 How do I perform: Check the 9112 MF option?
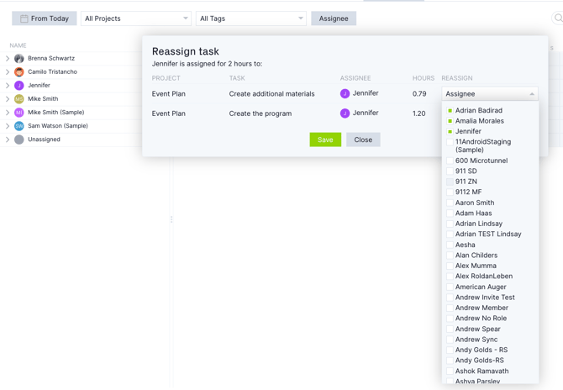click(450, 192)
